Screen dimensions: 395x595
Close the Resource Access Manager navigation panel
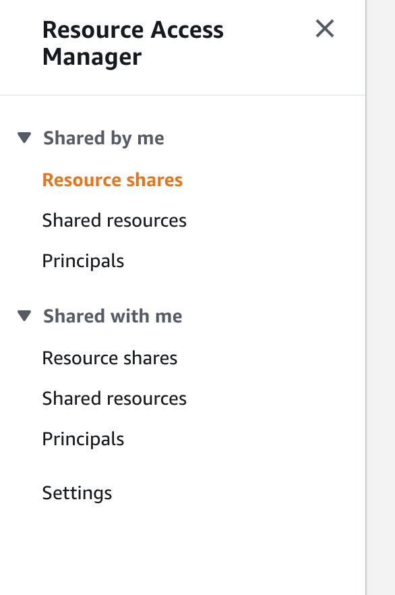326,28
